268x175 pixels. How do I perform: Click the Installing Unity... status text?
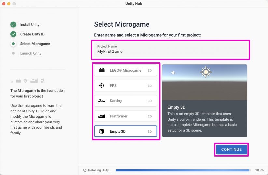[x=99, y=170]
